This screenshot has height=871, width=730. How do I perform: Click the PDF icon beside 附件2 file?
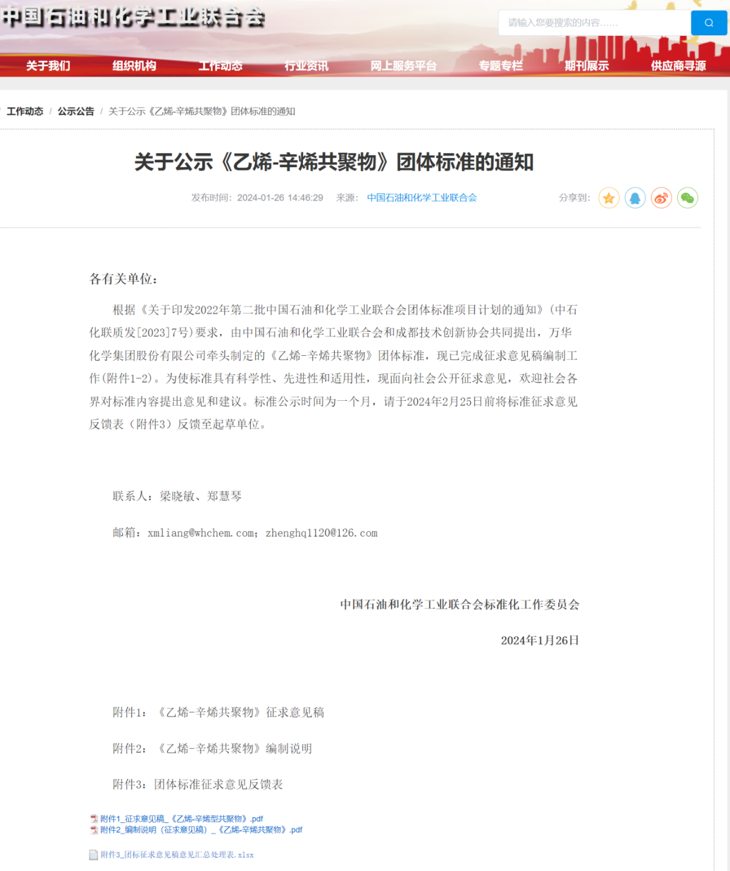click(x=94, y=830)
